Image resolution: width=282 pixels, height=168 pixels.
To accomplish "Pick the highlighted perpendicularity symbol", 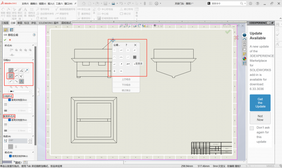I will [135, 57].
